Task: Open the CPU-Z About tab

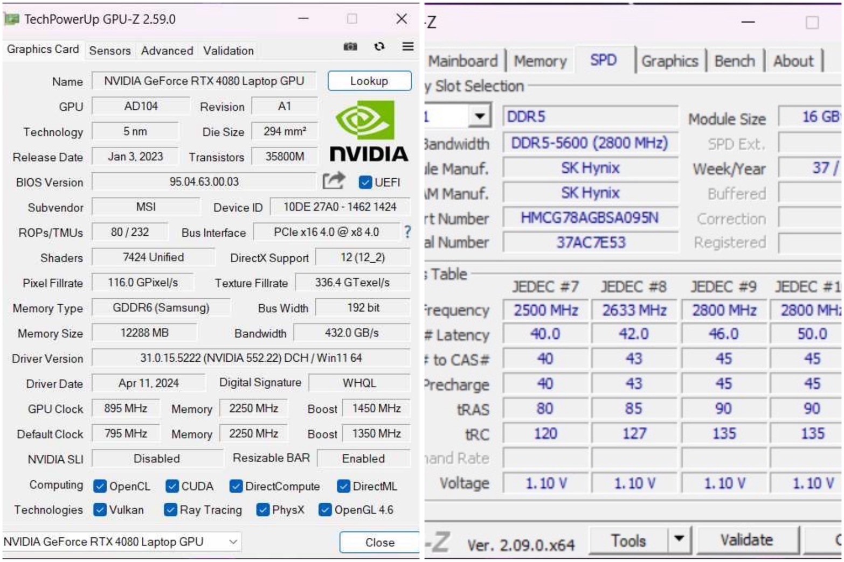Action: tap(793, 61)
